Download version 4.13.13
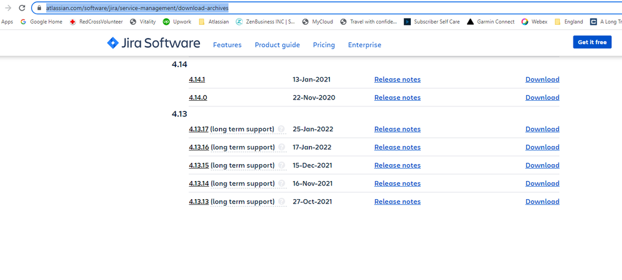Screen dimensions: 622x280 542,202
